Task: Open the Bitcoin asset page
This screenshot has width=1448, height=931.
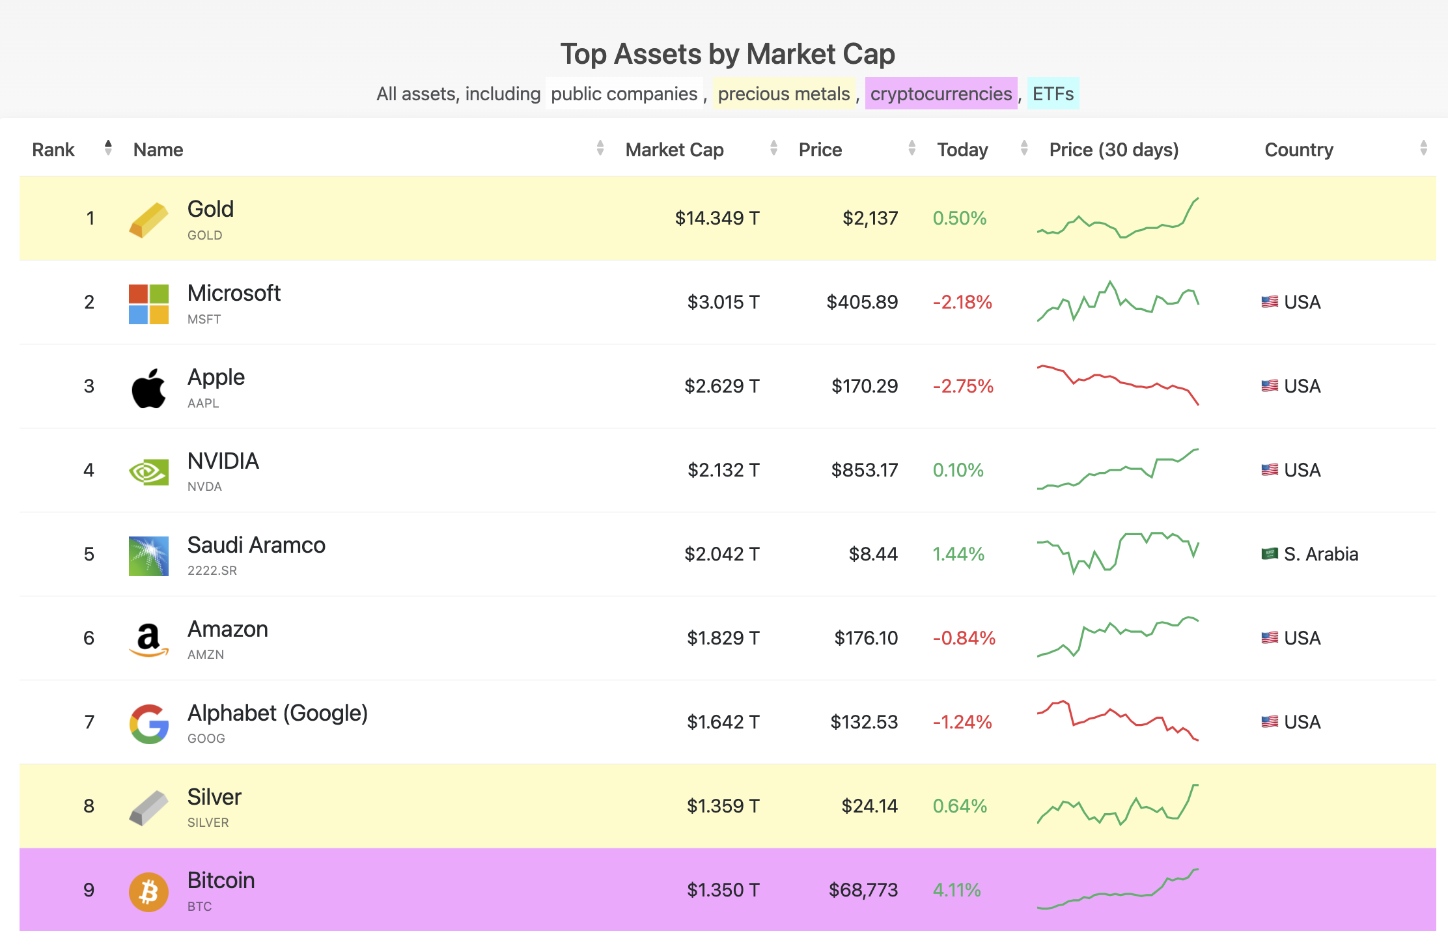Action: 221,880
